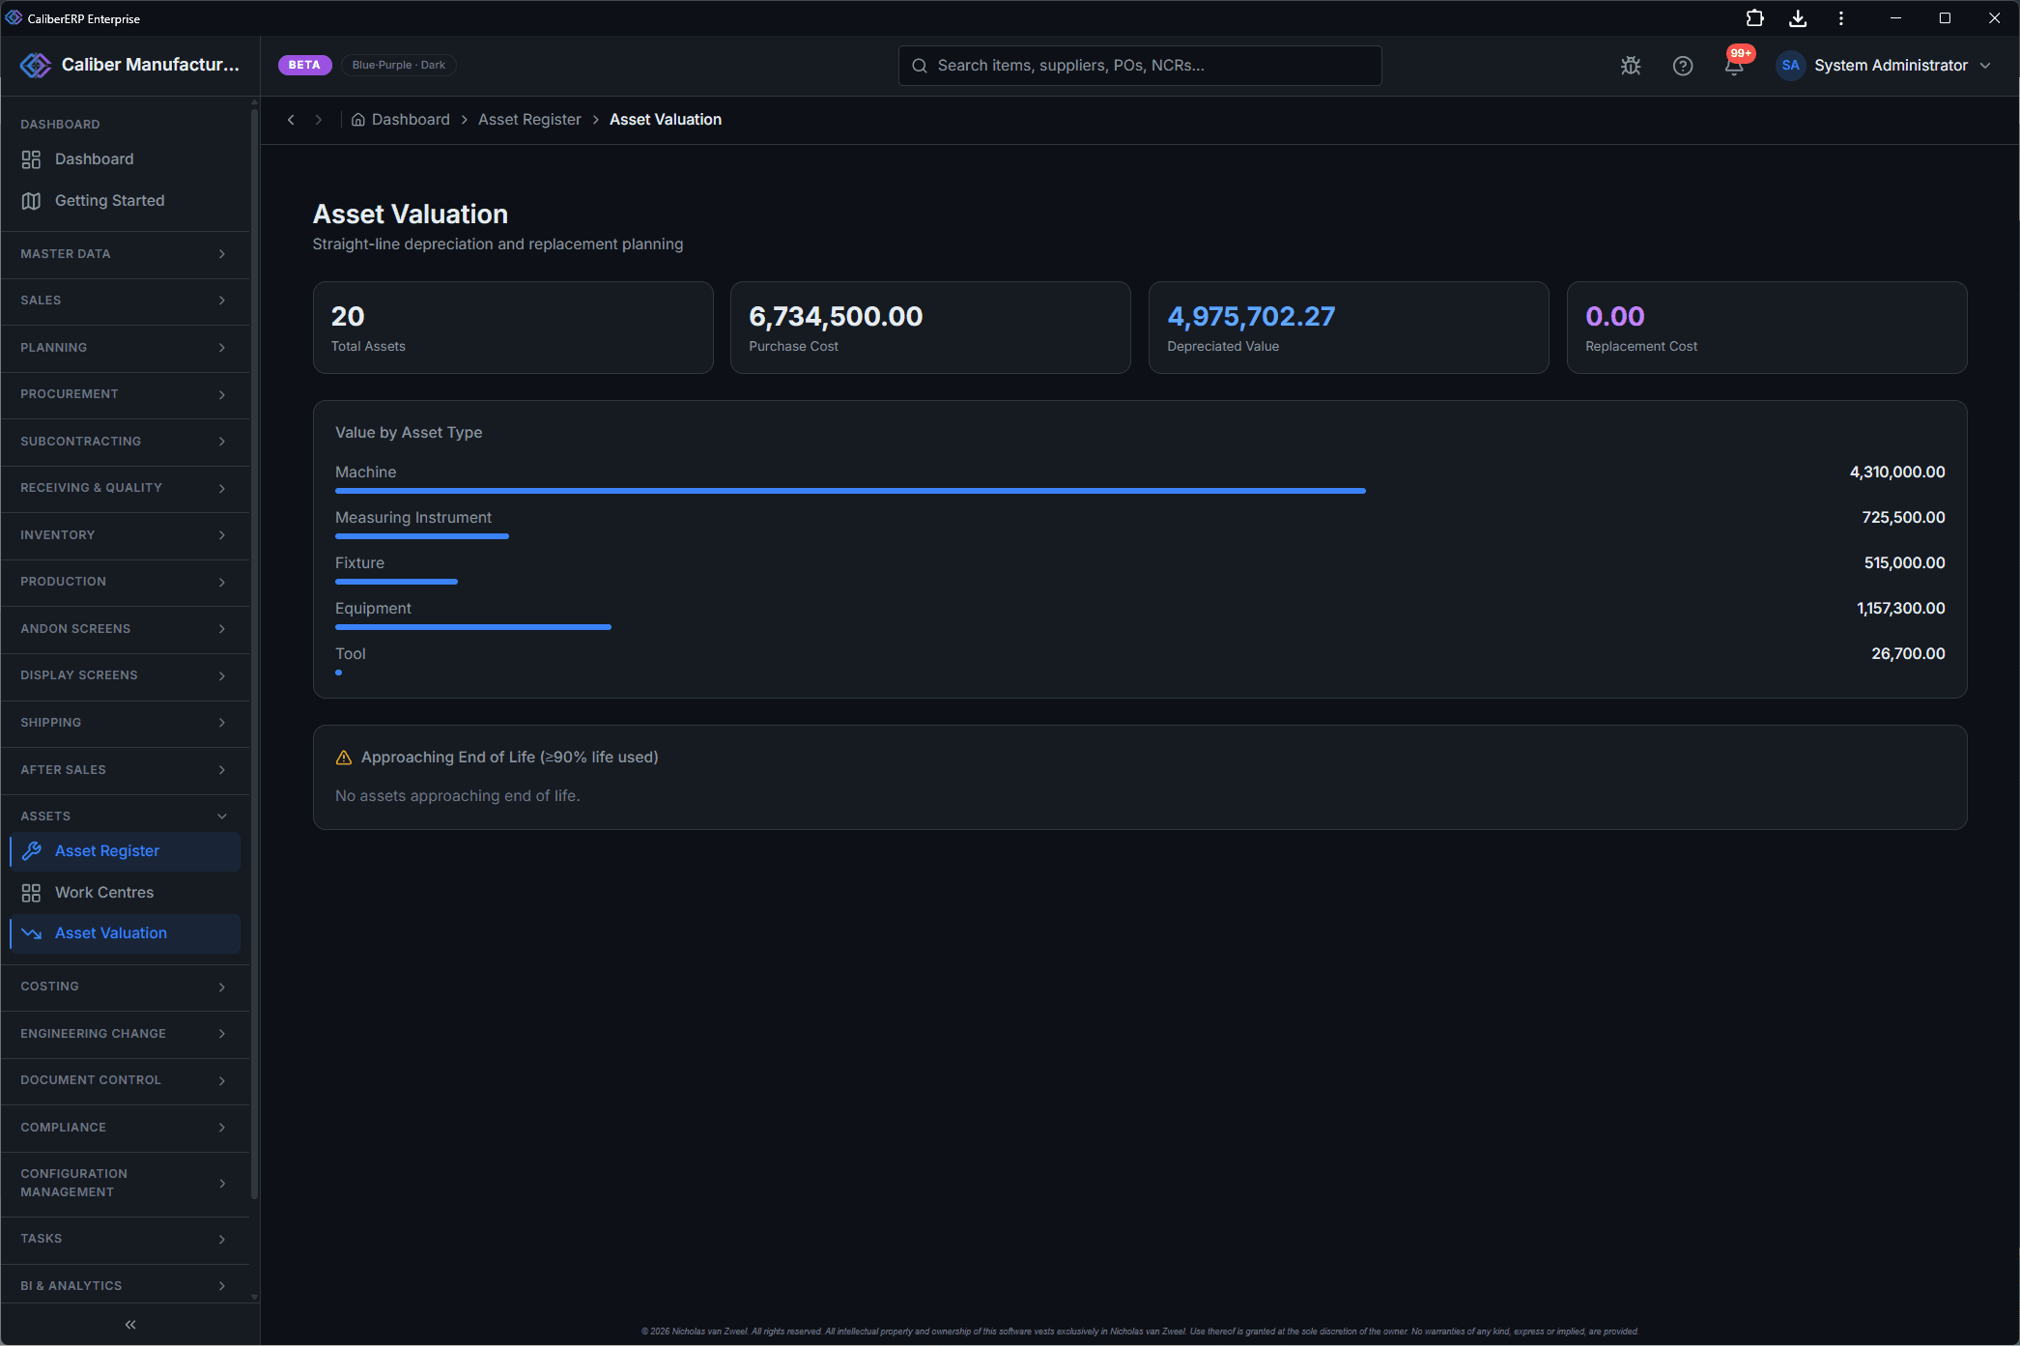Viewport: 2020px width, 1346px height.
Task: Expand the Procurement section
Action: [125, 394]
